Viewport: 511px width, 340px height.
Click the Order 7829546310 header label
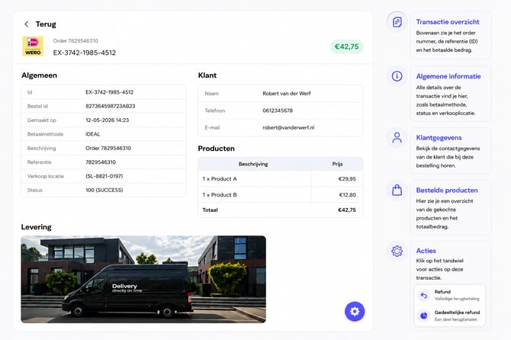(76, 40)
